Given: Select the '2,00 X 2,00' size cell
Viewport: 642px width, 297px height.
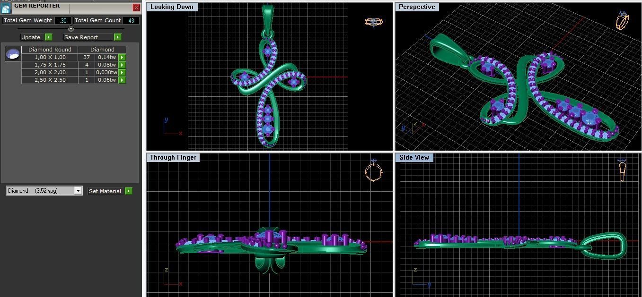Looking at the screenshot, I should pyautogui.click(x=50, y=72).
